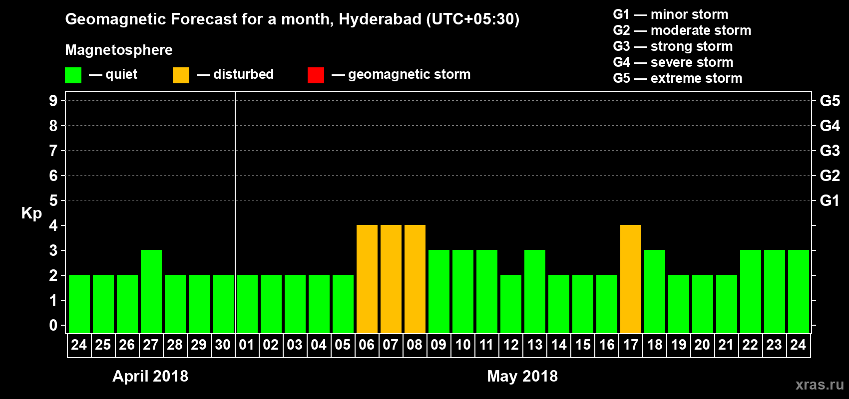Click the Kp axis label
Image resolution: width=849 pixels, height=399 pixels.
31,213
